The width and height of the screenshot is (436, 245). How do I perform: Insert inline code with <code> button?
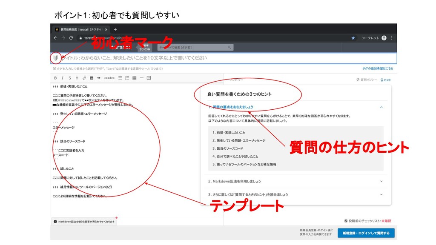coord(109,78)
